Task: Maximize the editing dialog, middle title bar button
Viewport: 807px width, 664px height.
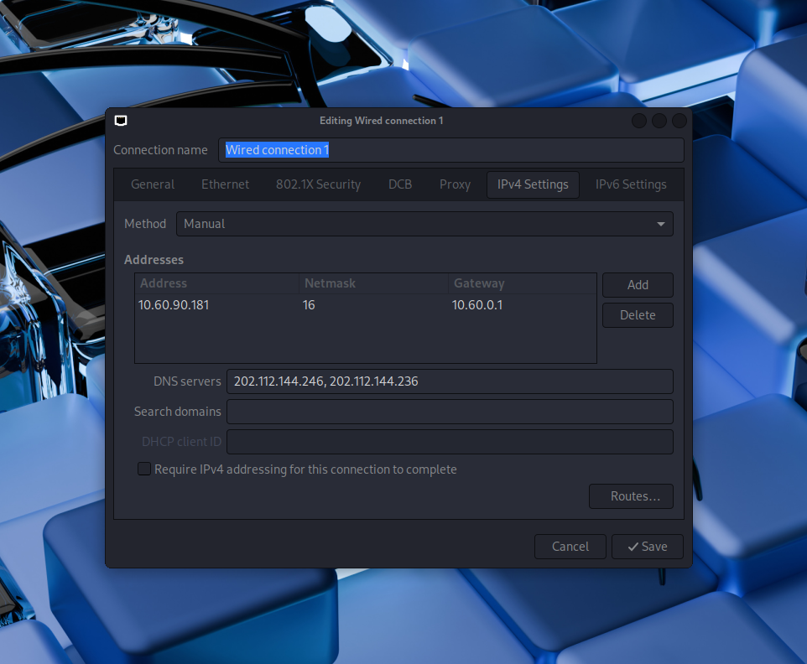Action: (659, 121)
